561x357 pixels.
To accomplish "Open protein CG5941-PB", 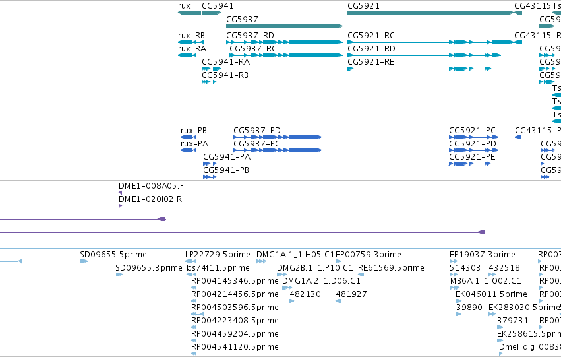I will tap(210, 177).
